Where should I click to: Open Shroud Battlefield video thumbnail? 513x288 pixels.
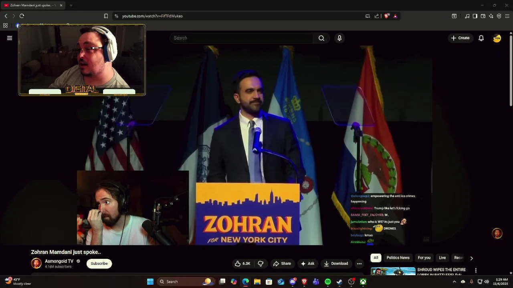point(393,271)
